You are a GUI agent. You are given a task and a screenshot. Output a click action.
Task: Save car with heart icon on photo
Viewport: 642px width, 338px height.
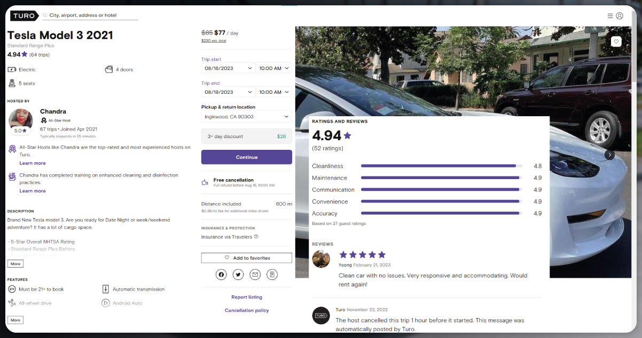point(616,42)
